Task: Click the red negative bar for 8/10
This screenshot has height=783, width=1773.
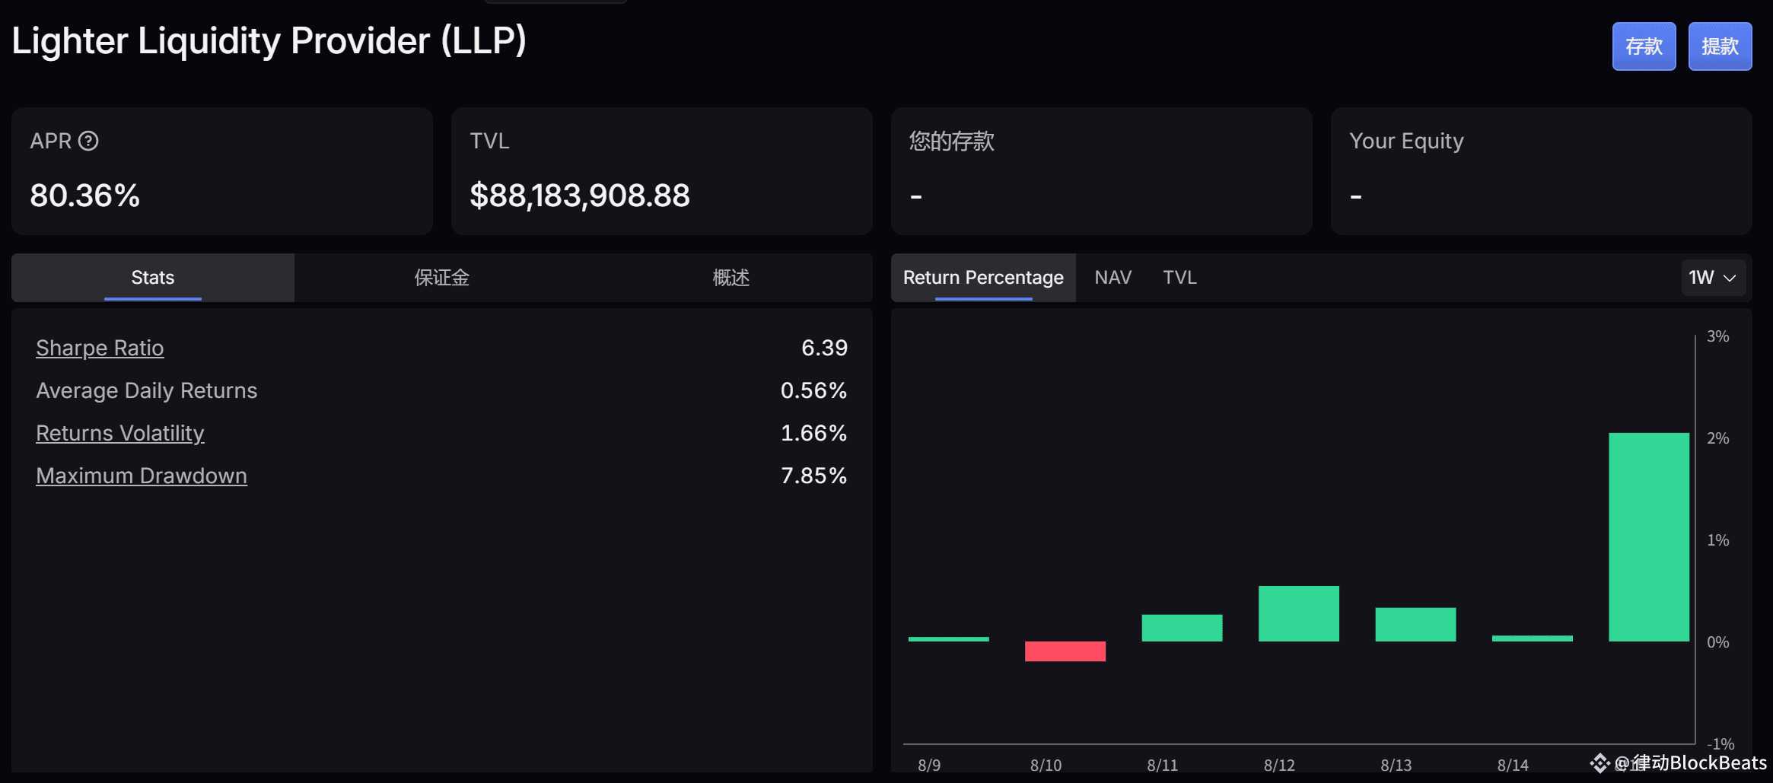Action: tap(1065, 651)
